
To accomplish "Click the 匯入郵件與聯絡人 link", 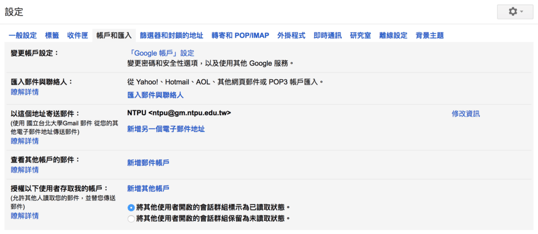I will click(156, 95).
